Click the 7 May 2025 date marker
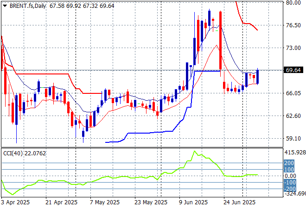The width and height of the screenshot is (306, 208). (105, 202)
